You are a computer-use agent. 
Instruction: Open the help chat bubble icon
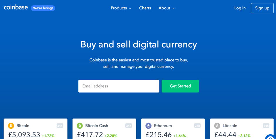tap(271, 137)
